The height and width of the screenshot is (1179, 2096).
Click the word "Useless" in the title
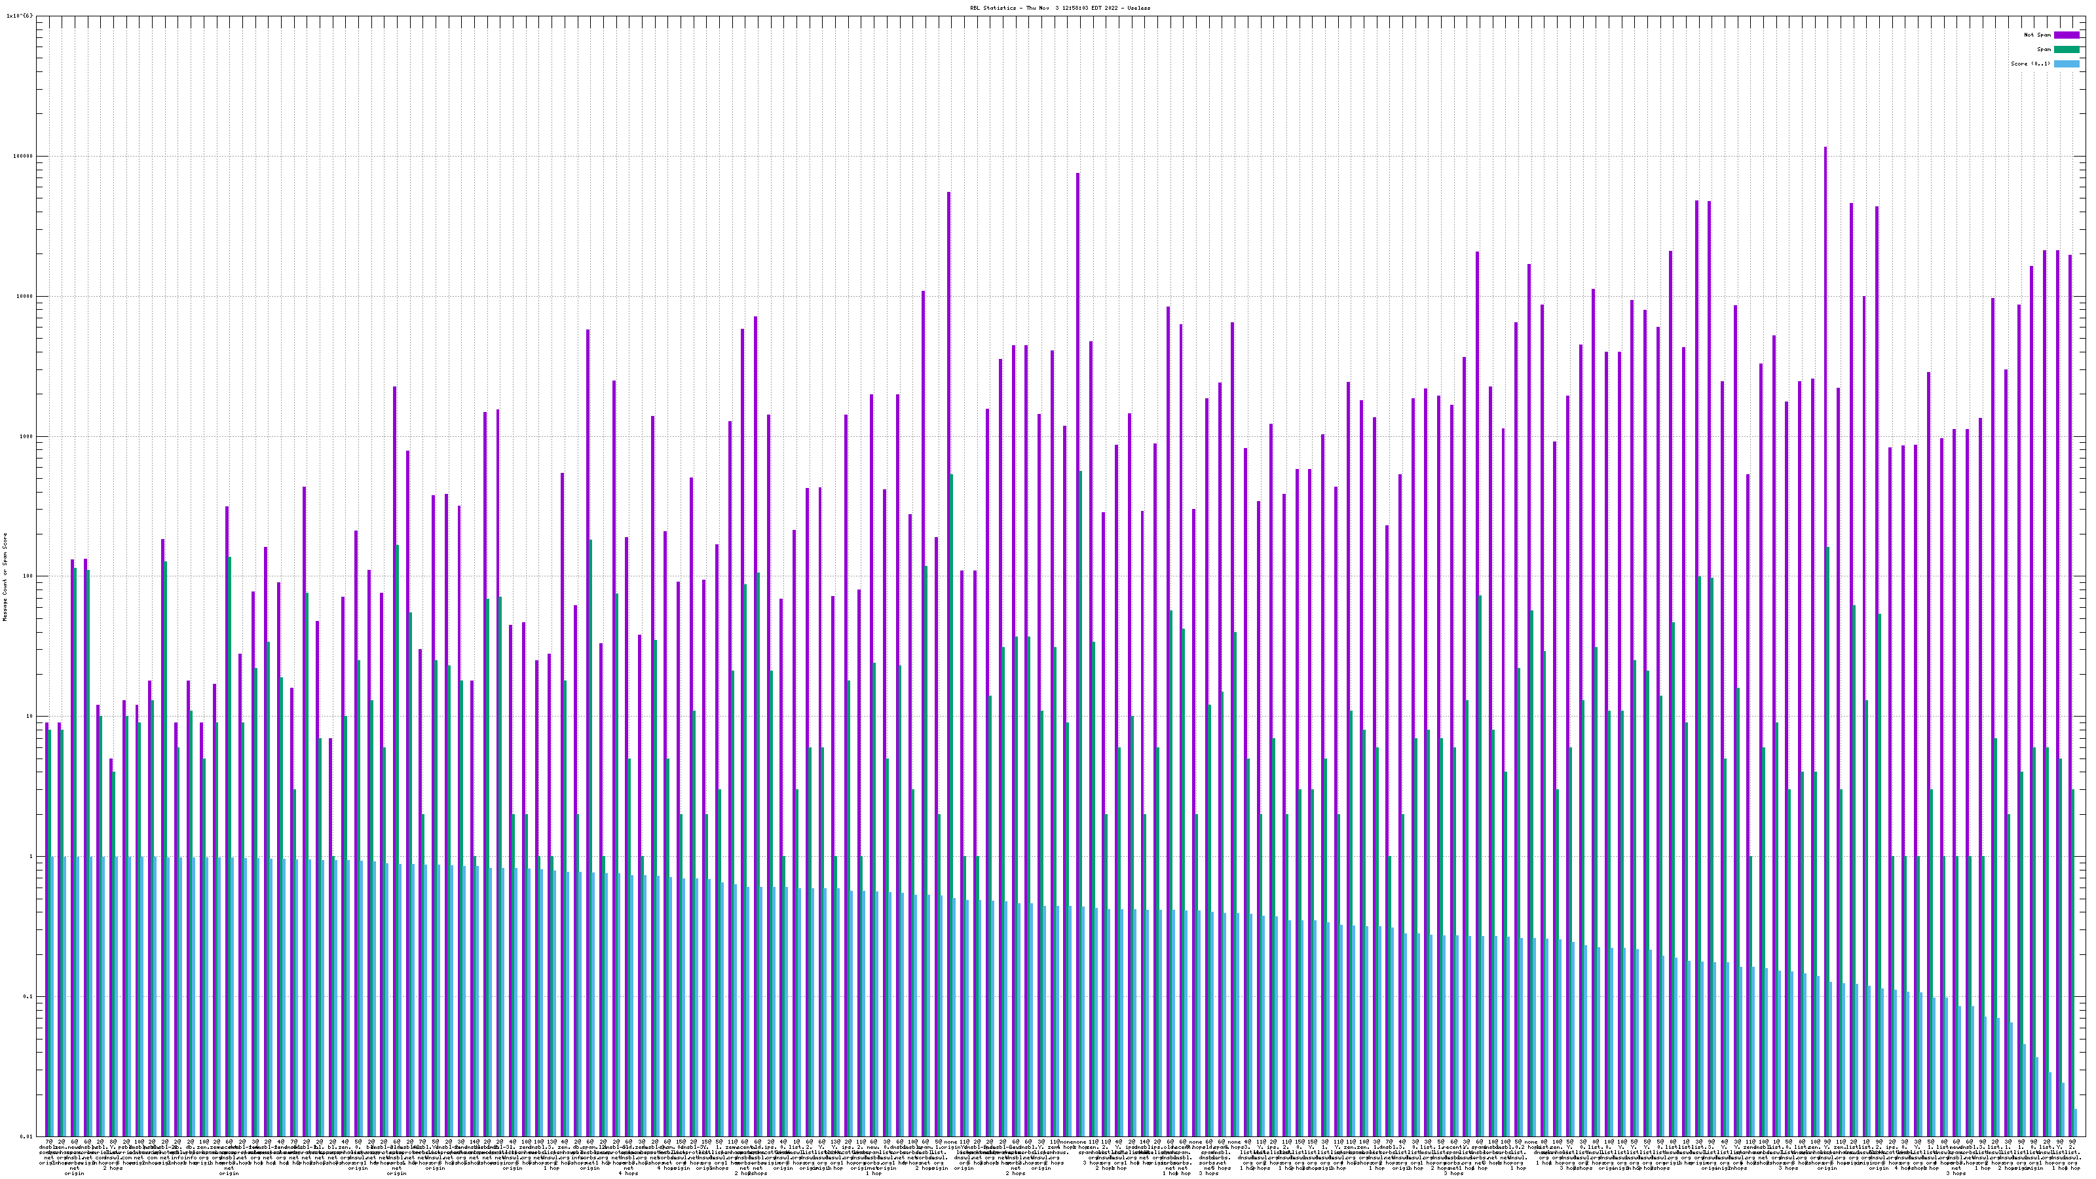[1138, 8]
